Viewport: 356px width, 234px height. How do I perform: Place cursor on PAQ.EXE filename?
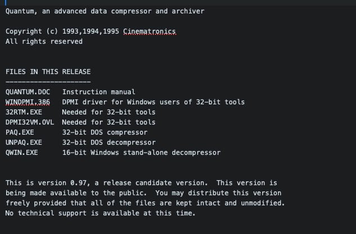(x=20, y=132)
